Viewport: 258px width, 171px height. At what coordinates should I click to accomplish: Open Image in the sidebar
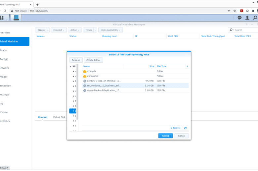pos(3,77)
